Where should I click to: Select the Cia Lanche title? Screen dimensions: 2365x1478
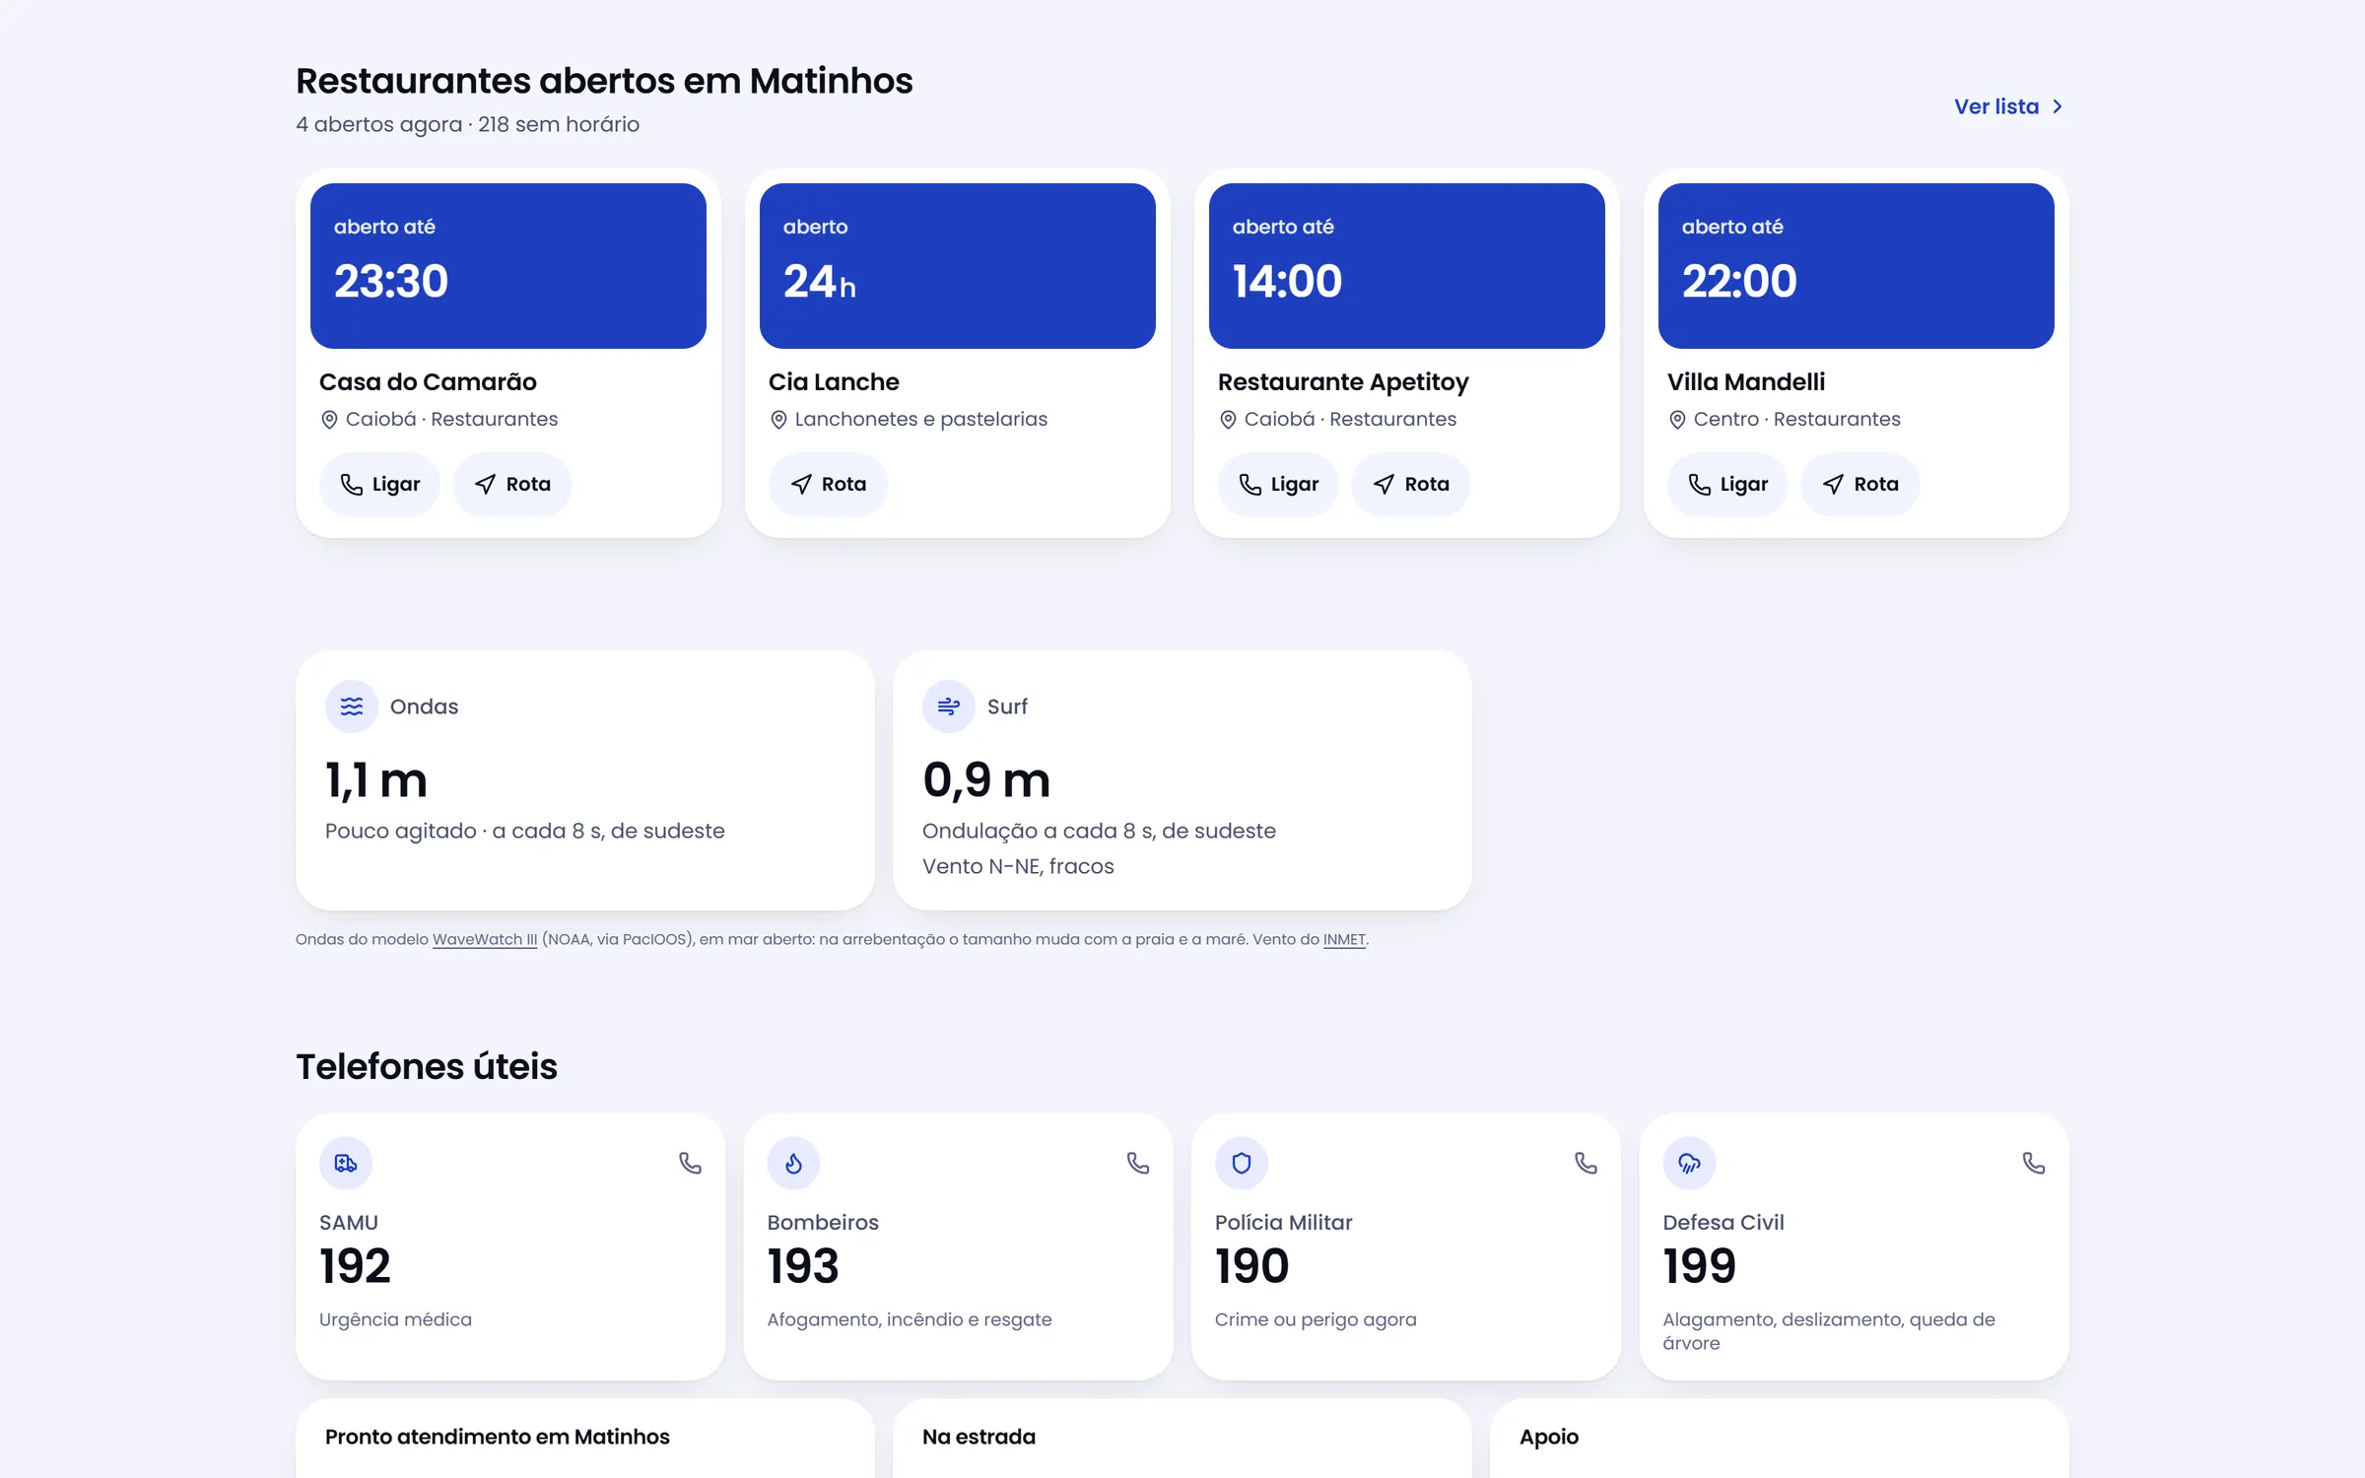(x=834, y=382)
